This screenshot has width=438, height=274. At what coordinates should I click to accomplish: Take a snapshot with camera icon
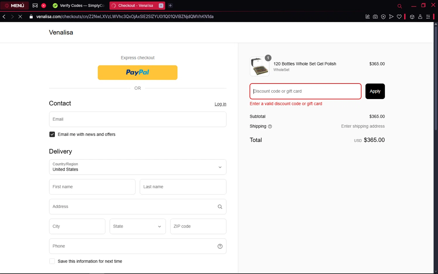pos(376,17)
